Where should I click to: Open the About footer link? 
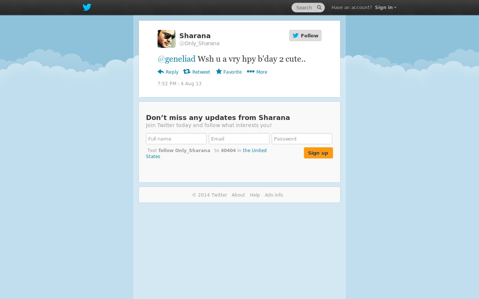(x=238, y=195)
